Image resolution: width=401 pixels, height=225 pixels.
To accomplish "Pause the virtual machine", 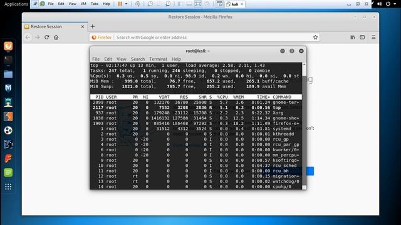I will coord(120,4).
